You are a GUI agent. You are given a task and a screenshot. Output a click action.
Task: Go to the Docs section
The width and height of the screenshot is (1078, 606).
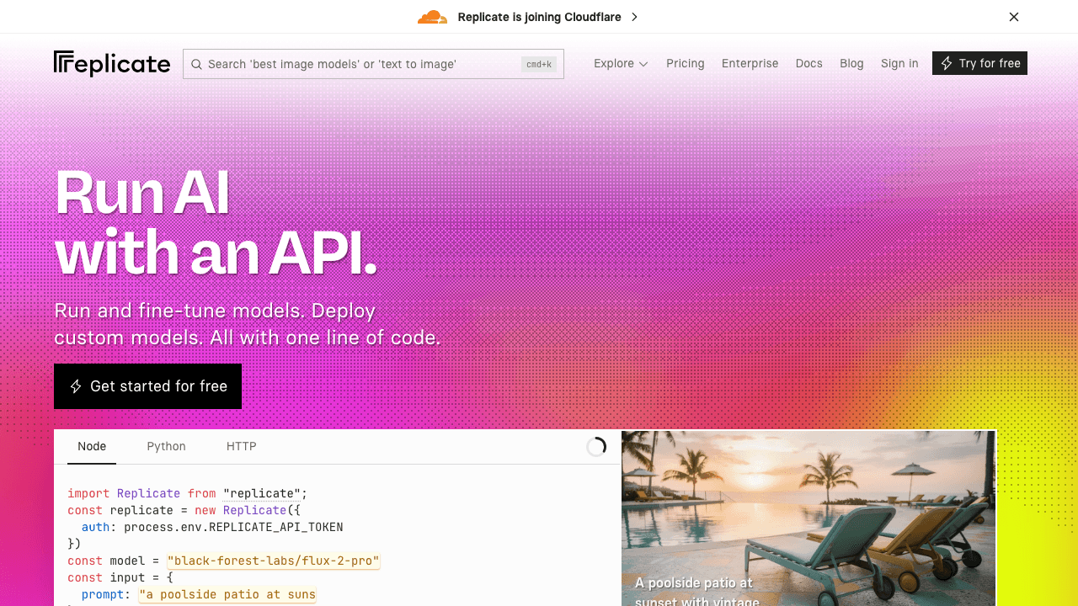click(x=808, y=63)
